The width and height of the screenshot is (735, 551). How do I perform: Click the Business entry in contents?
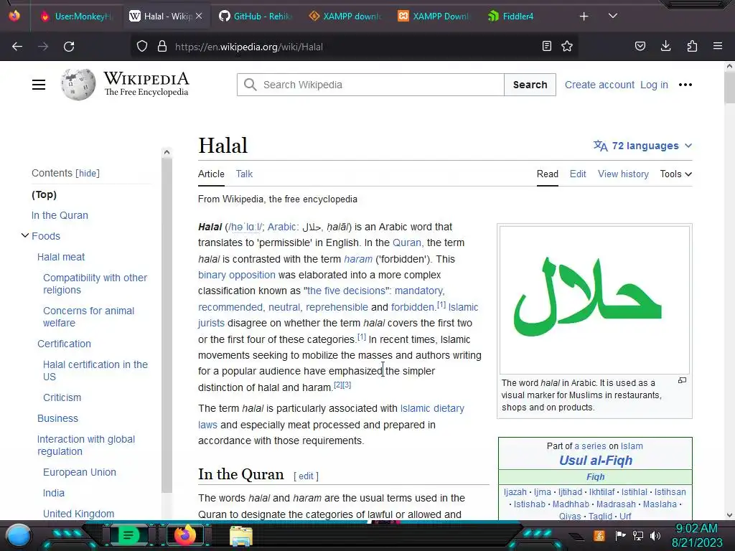(57, 418)
